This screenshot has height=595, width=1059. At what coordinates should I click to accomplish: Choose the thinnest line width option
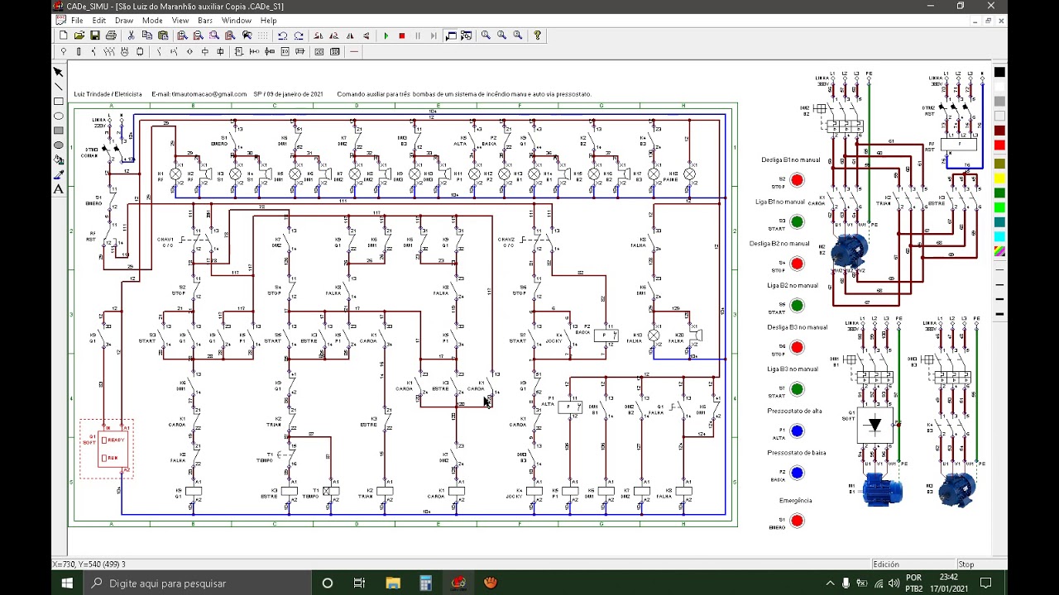[999, 270]
